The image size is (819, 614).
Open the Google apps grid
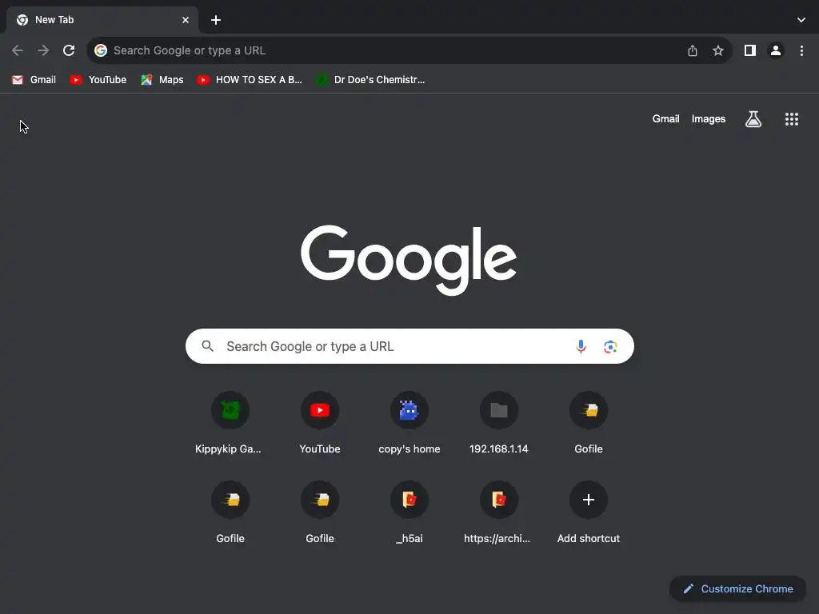click(791, 119)
